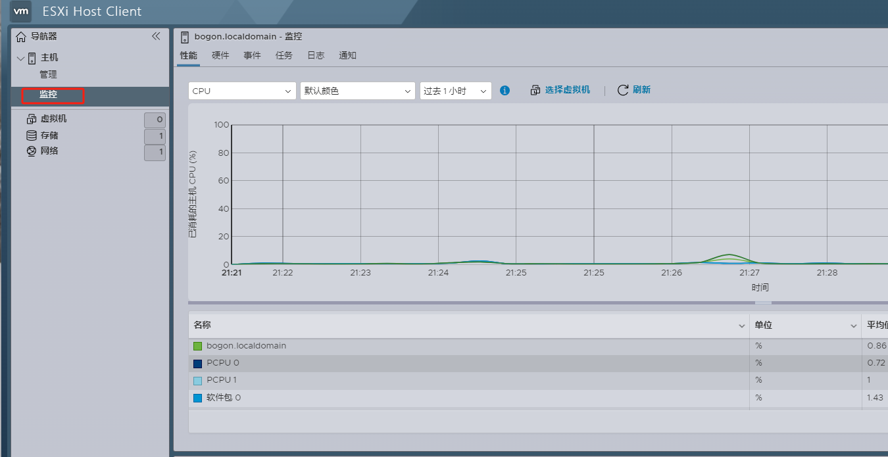
Task: Click the info icon beside time range
Action: pos(505,91)
